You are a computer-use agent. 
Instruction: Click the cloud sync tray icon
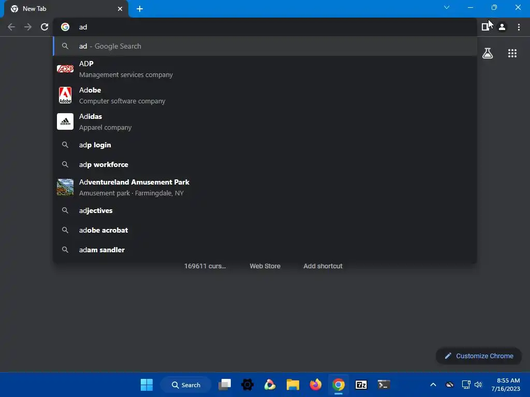(450, 385)
